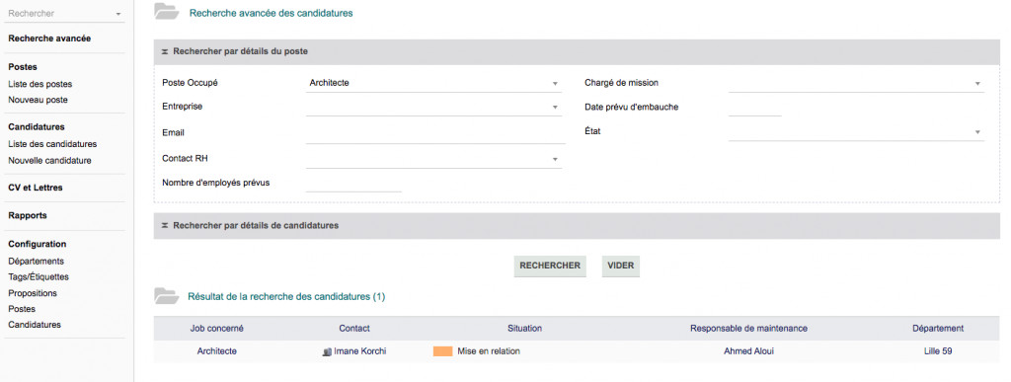Focus the Nombre d'employés prévus field
The width and height of the screenshot is (1011, 382).
pos(353,184)
